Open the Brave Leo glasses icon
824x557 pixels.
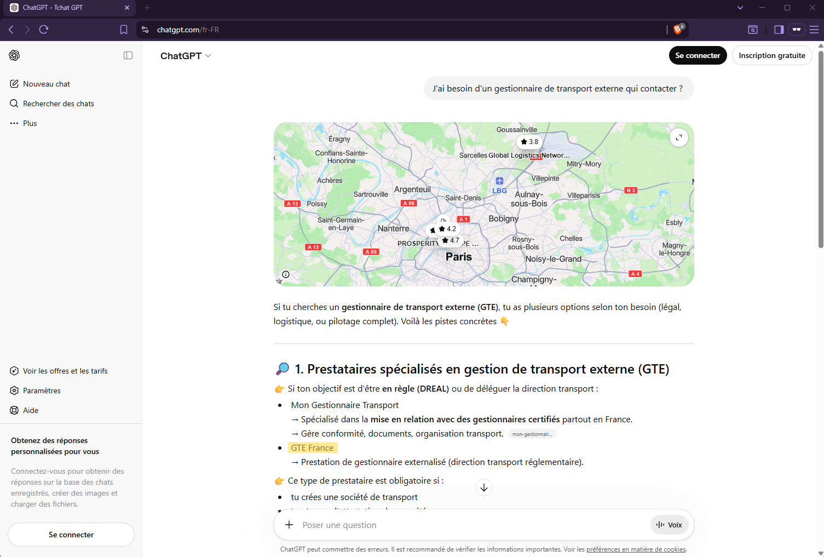tap(797, 30)
